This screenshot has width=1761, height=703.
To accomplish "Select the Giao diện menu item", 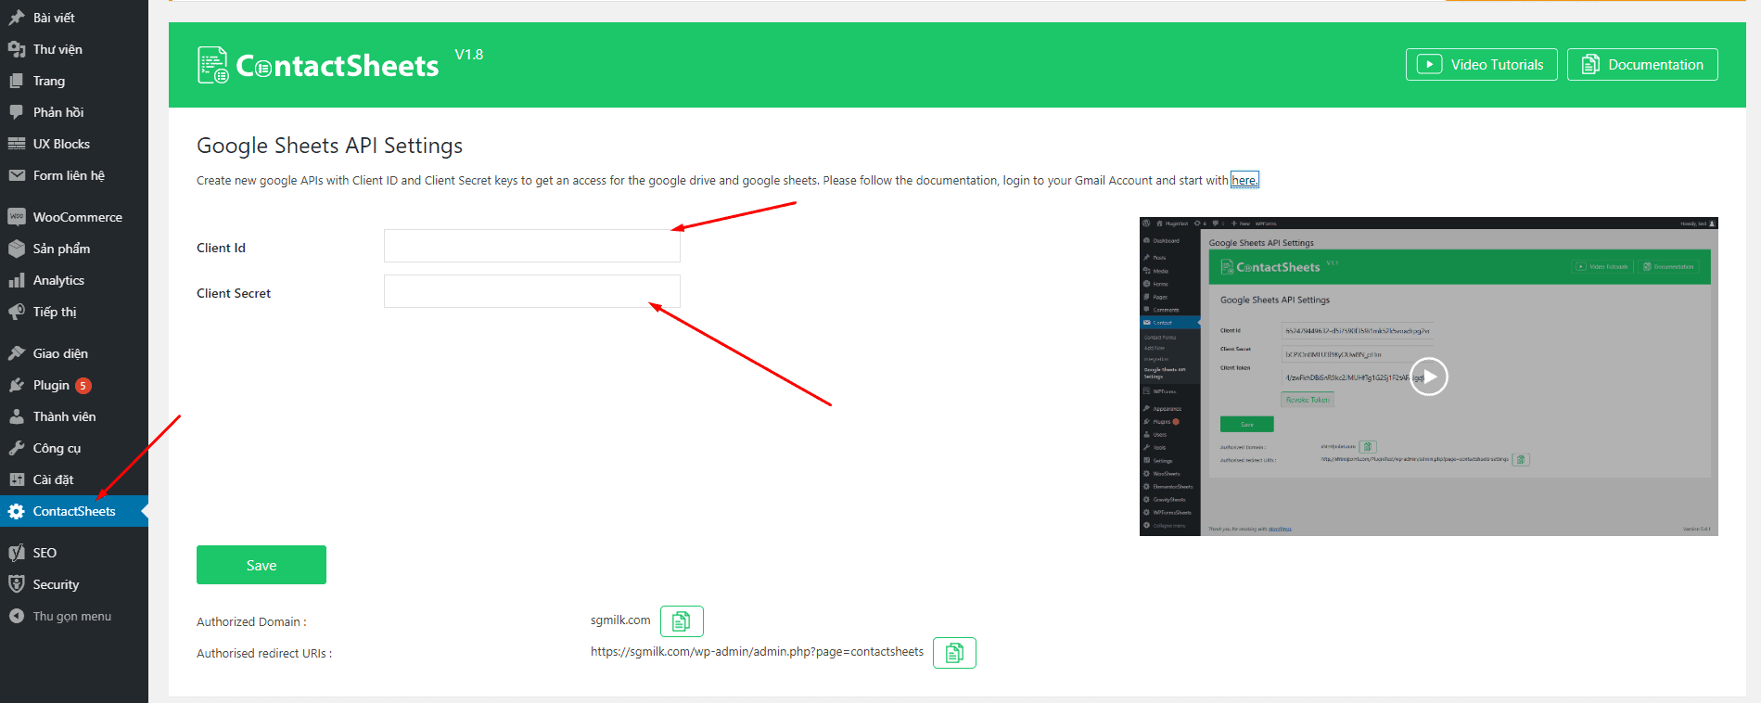I will point(74,353).
